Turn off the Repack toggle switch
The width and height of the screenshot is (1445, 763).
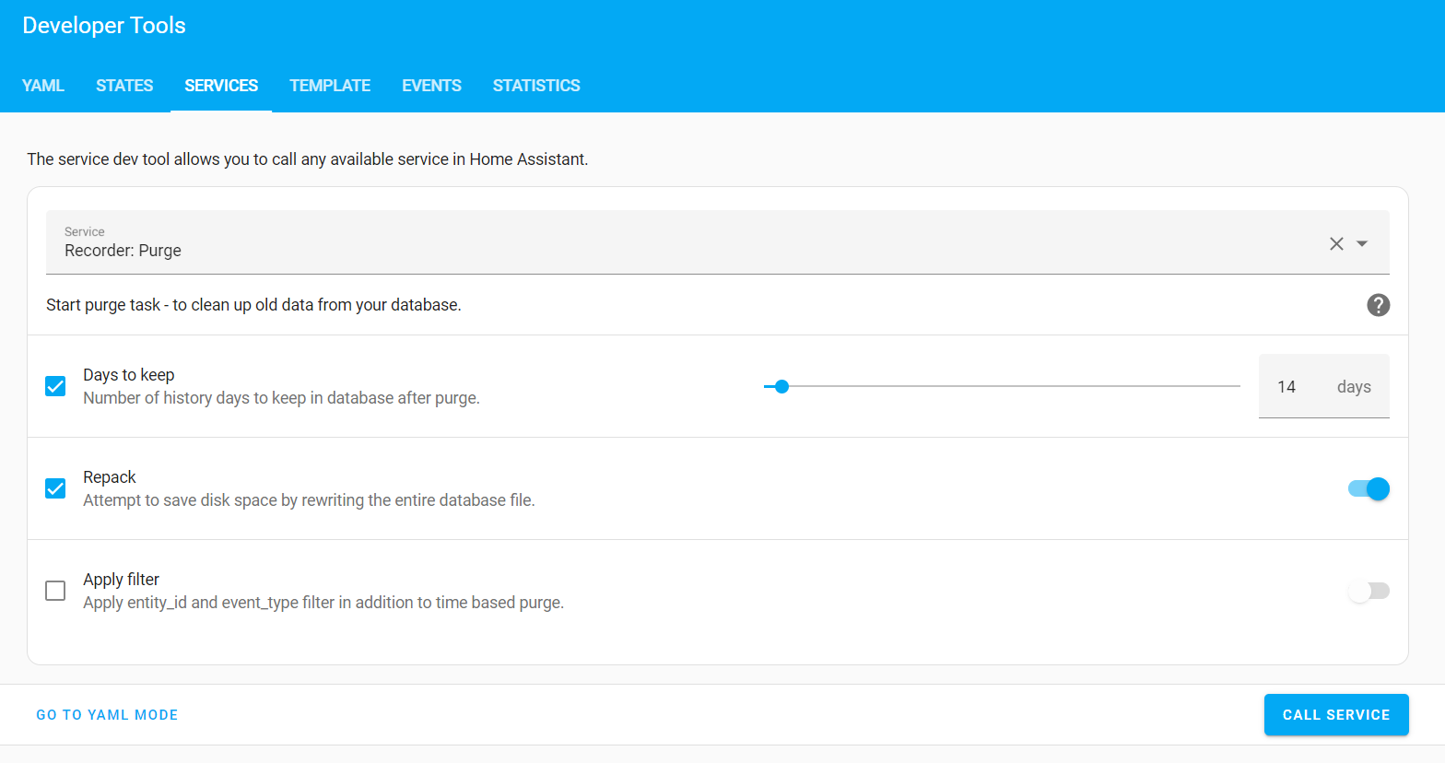[1369, 489]
